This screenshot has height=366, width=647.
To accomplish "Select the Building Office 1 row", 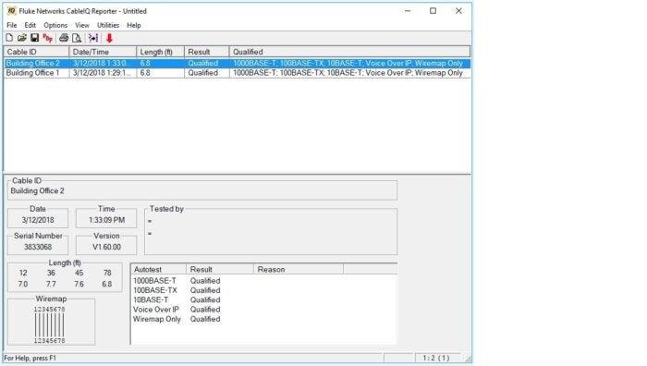I will tap(238, 73).
